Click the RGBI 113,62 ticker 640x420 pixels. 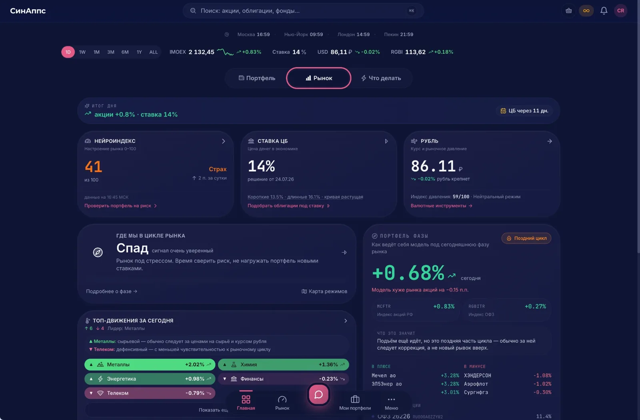(x=422, y=52)
